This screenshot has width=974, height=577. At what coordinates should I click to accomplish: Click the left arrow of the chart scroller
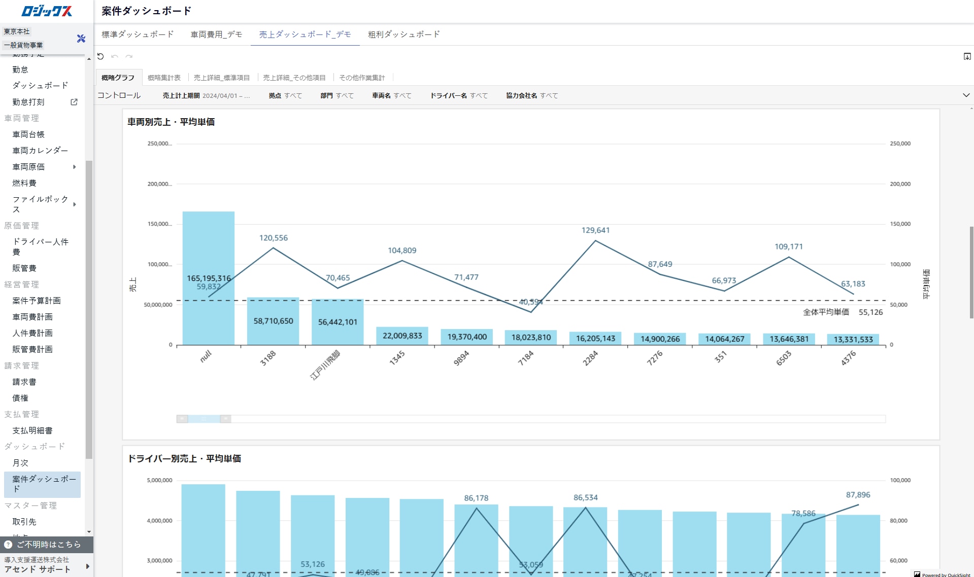182,419
